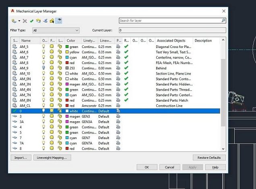Click the yellow color swatch for AM_6
The height and width of the screenshot is (189, 256).
tap(67, 52)
